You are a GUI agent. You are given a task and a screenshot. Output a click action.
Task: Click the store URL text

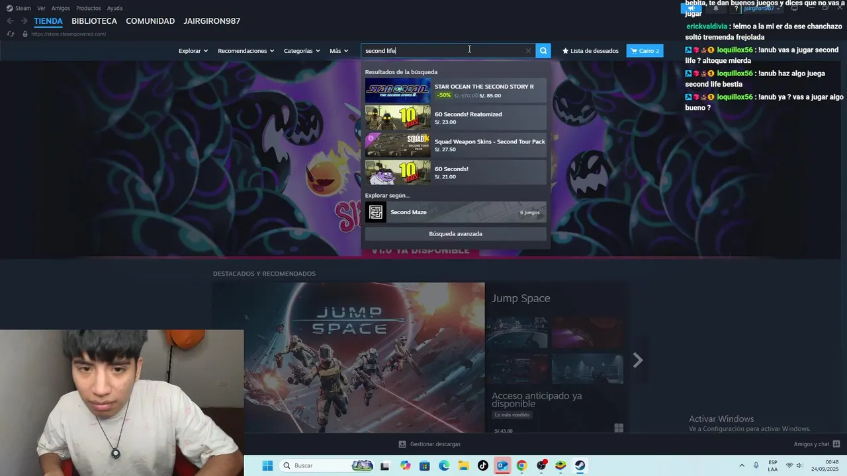[68, 34]
